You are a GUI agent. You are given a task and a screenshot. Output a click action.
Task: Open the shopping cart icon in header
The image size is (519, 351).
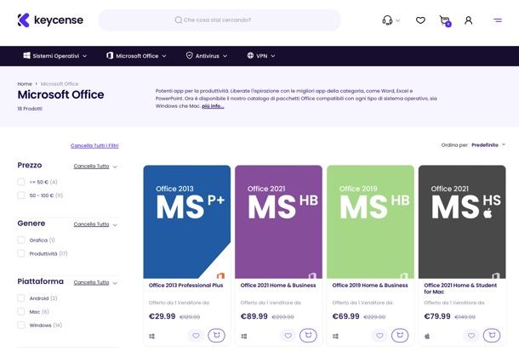445,20
